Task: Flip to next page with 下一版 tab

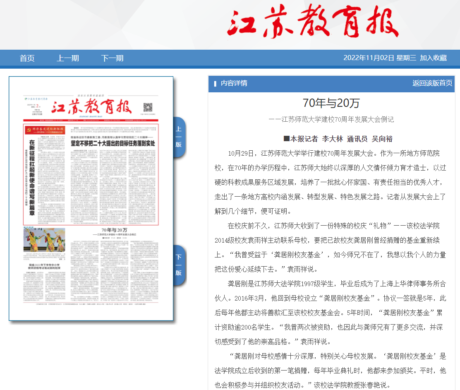Action: coord(179,265)
